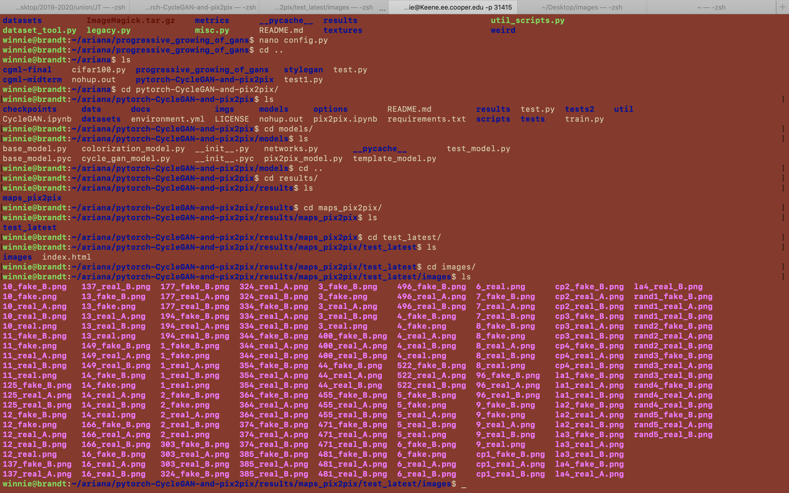Open a new terminal tab with plus icon
This screenshot has height=493, width=789.
tap(782, 7)
